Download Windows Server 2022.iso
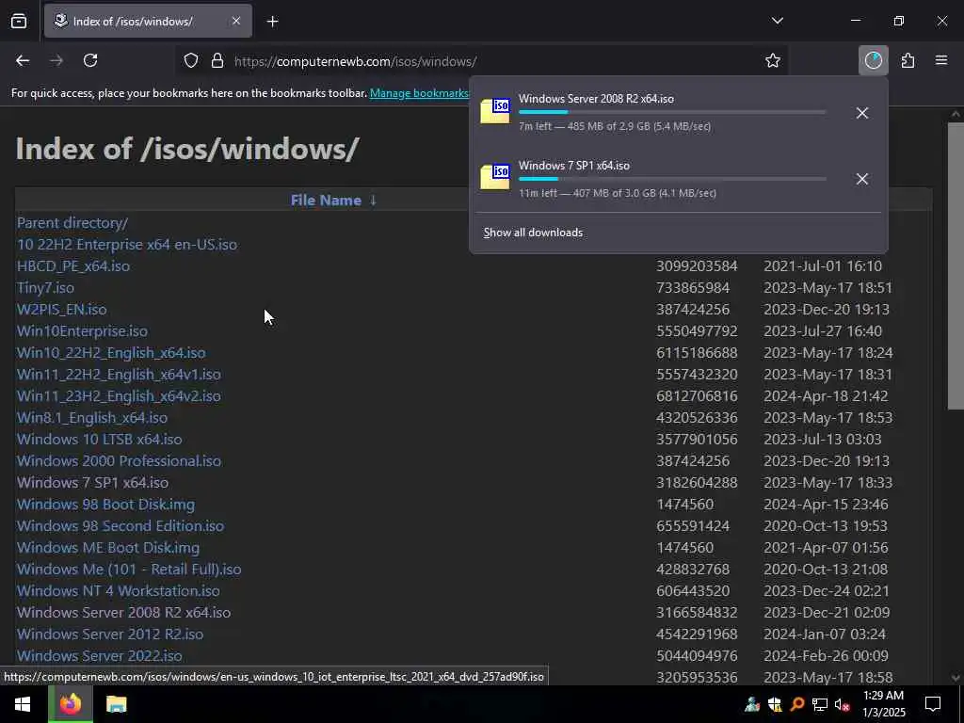Image resolution: width=964 pixels, height=723 pixels. (99, 656)
